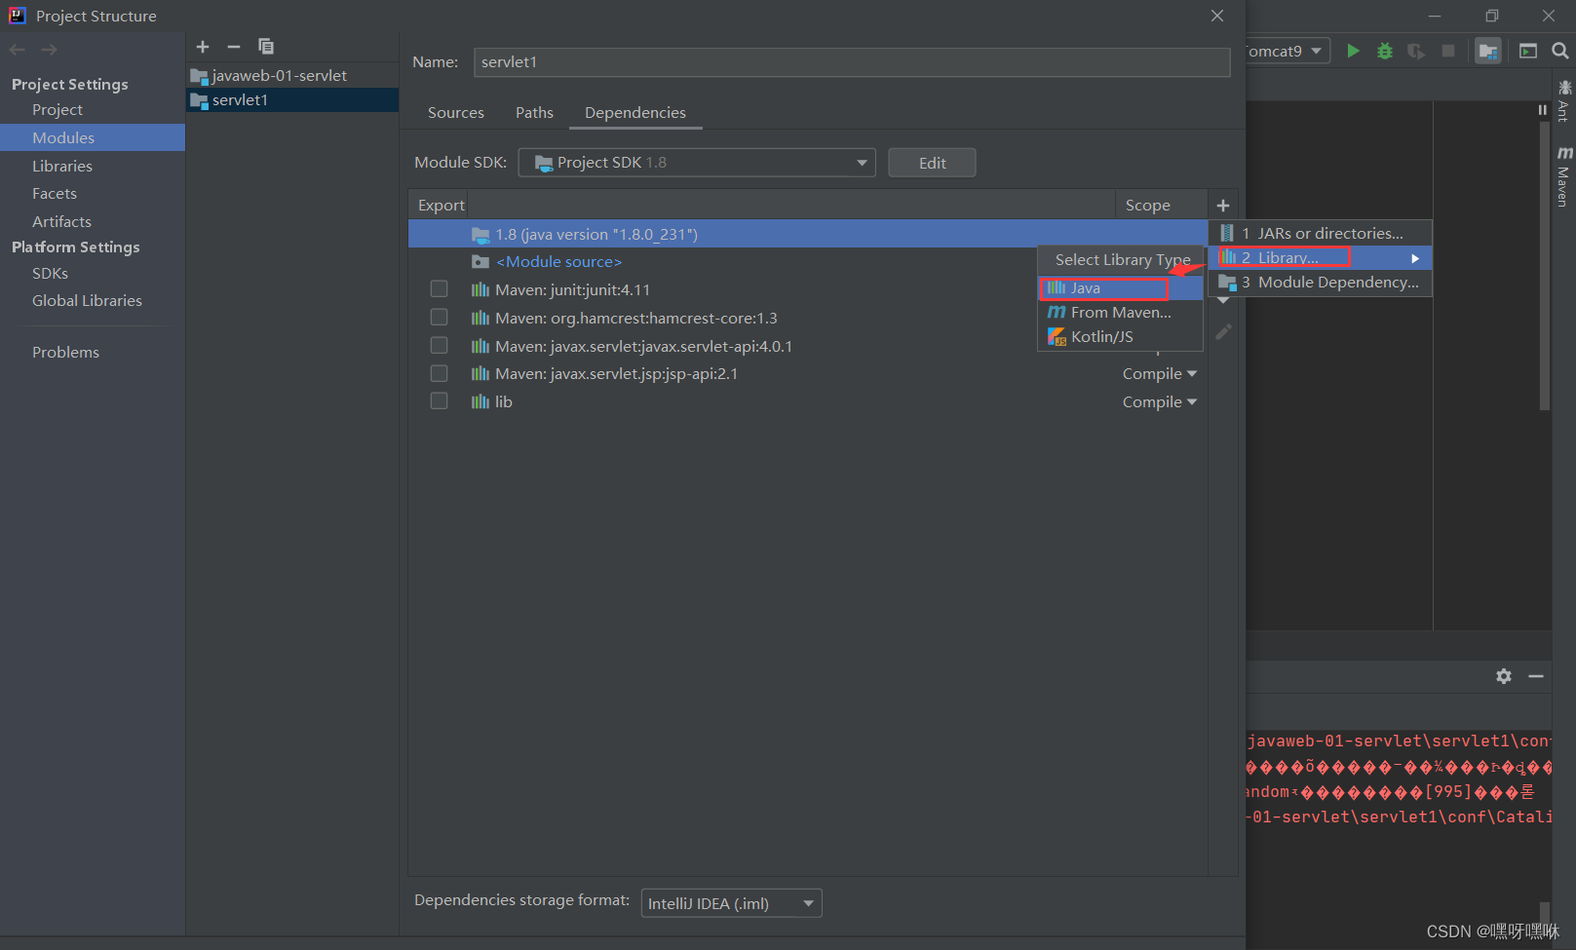
Task: Expand the Library submenu arrow
Action: point(1415,258)
